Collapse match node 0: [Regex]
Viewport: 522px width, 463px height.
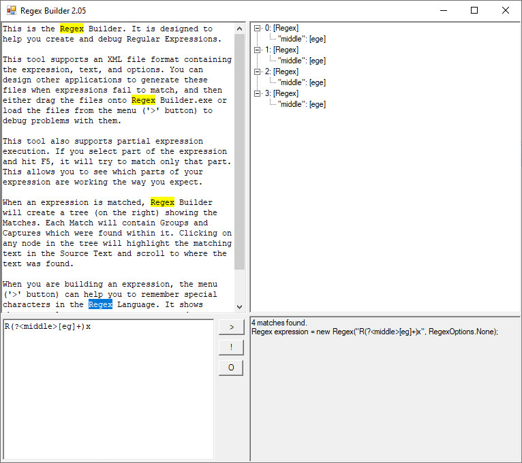(257, 29)
